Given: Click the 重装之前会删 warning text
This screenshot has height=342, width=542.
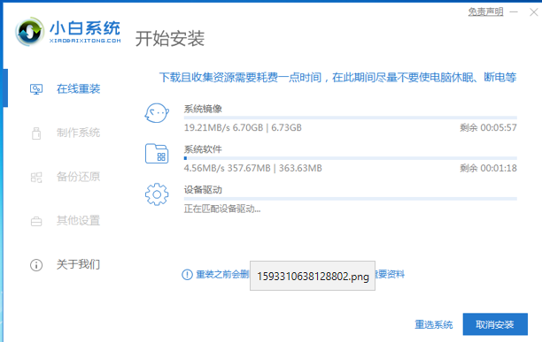Looking at the screenshot, I should (x=222, y=275).
